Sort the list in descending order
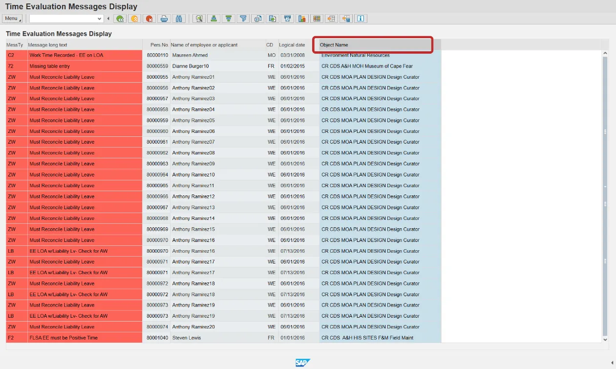The image size is (616, 369). pyautogui.click(x=228, y=19)
